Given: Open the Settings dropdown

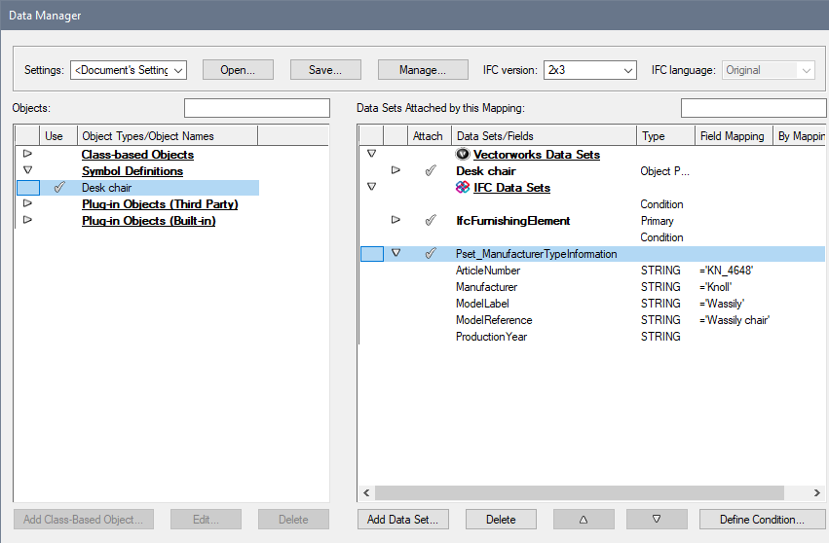Looking at the screenshot, I should point(129,70).
